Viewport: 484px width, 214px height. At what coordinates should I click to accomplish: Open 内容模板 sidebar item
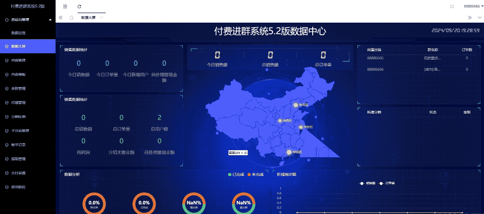point(28,74)
